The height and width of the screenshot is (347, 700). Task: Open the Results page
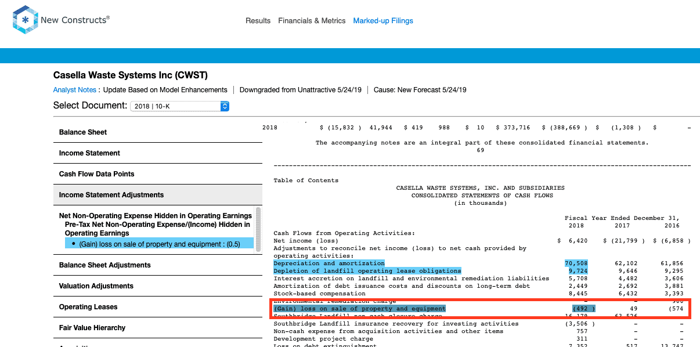pyautogui.click(x=258, y=21)
